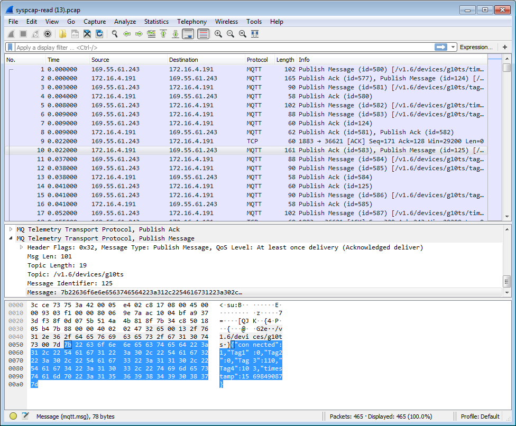516x426 pixels.
Task: Open the display filter history dropdown
Action: point(453,48)
